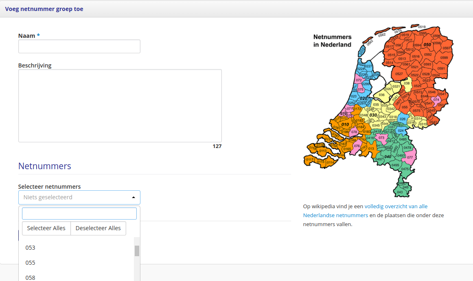Open the Selecteer netnummers dropdown

click(76, 197)
